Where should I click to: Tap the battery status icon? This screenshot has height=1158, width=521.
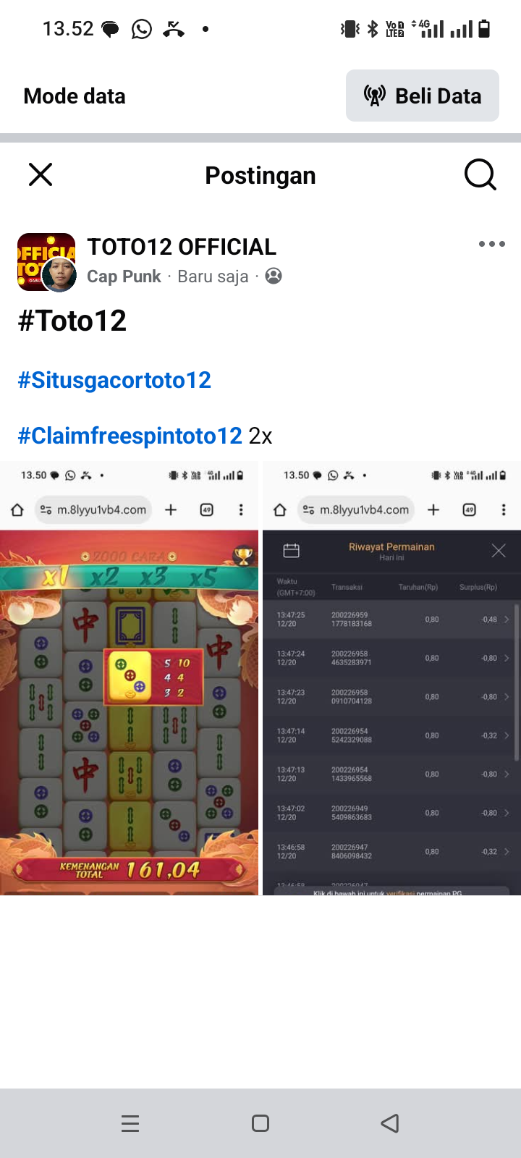click(x=484, y=29)
